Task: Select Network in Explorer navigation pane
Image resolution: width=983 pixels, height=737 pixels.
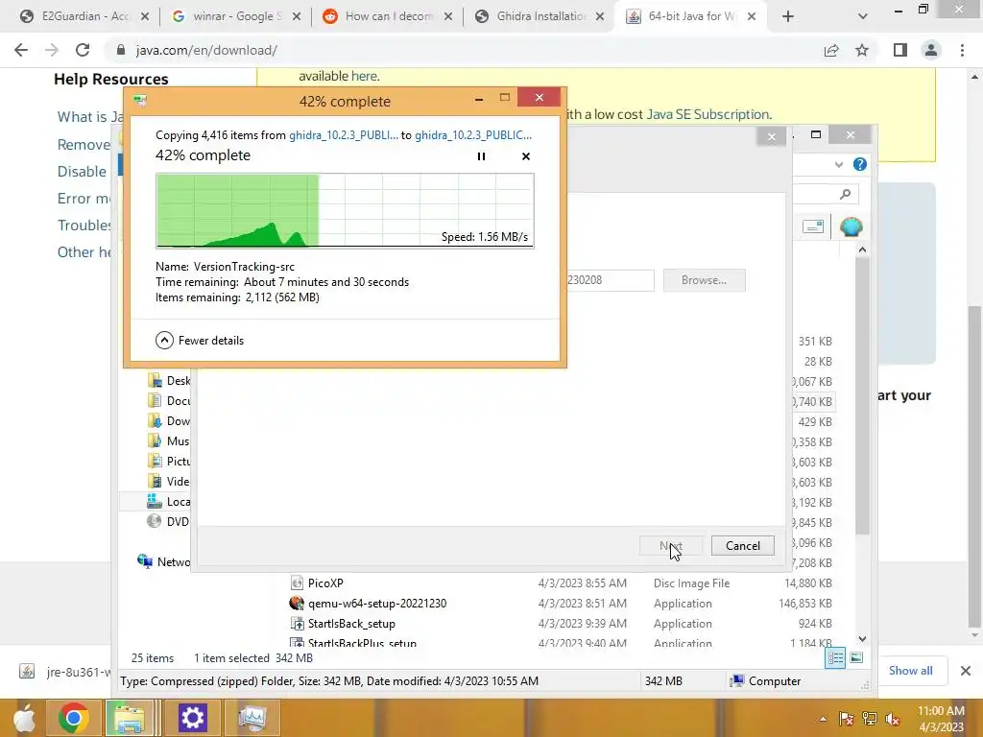Action: point(163,561)
